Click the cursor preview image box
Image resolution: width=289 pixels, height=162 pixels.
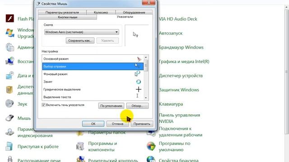[x=136, y=35]
